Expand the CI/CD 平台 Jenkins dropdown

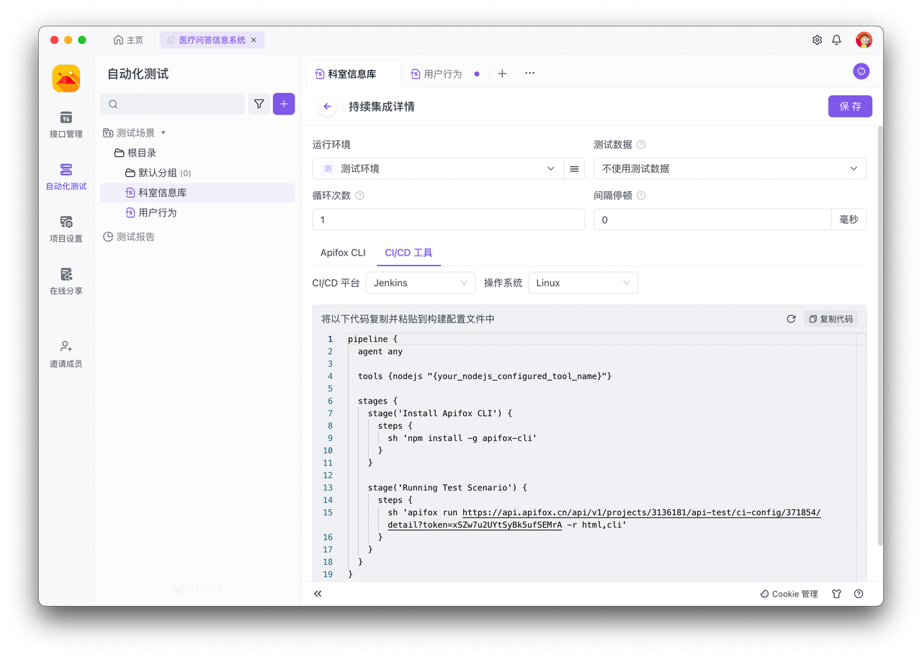pyautogui.click(x=421, y=283)
